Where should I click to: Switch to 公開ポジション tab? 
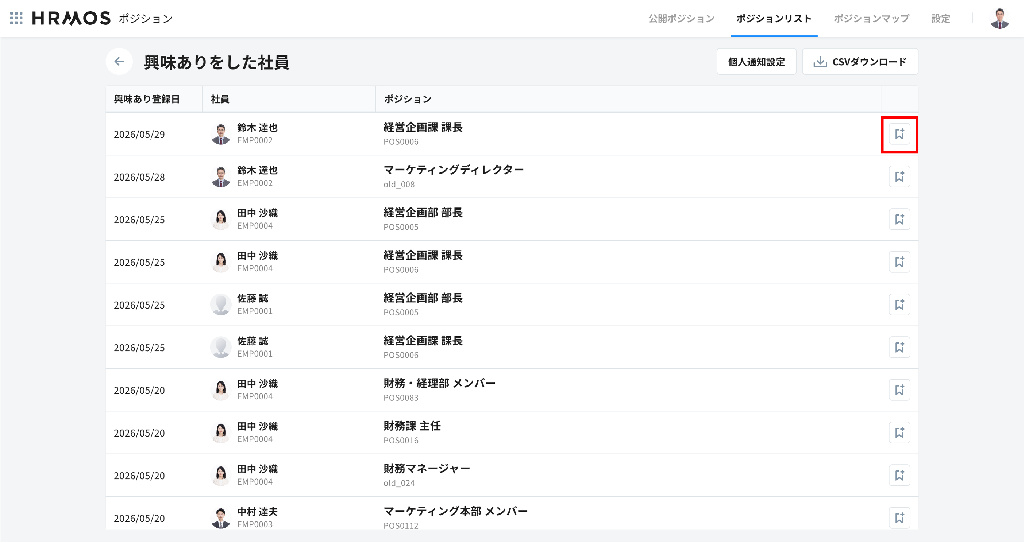[x=681, y=18]
